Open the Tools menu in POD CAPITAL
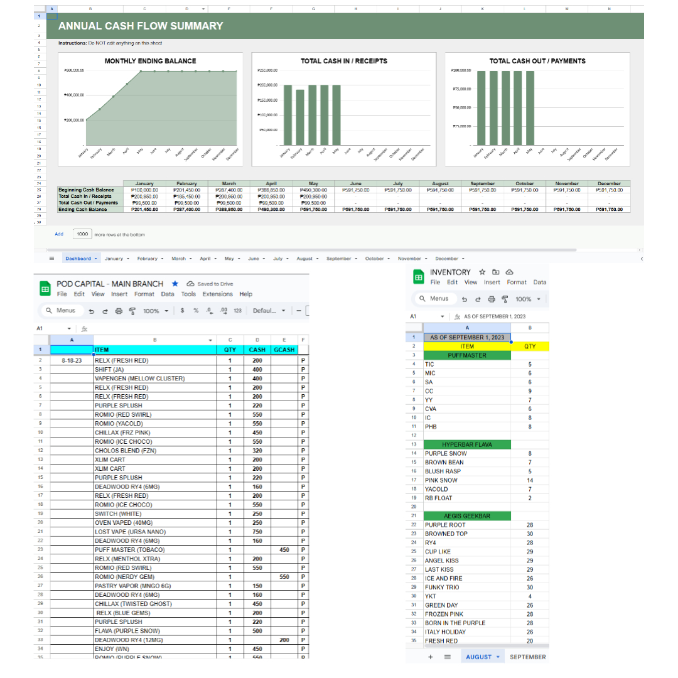Viewport: 678px width, 678px height. click(x=188, y=294)
